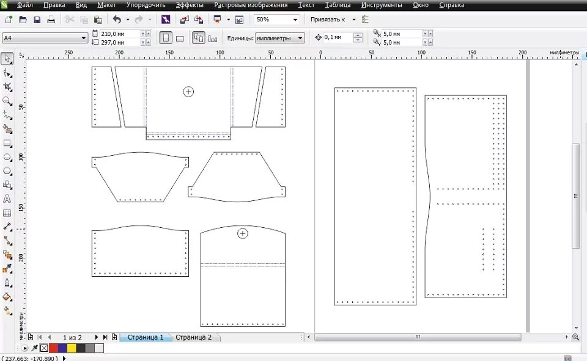
Task: Apply layout to all pages
Action: (199, 38)
